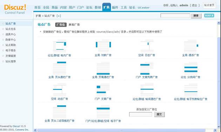Click the vertical scrollbar down arrow
This screenshot has height=132, width=221.
click(219, 126)
